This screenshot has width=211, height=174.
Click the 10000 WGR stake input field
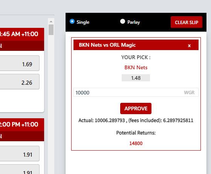pos(136,92)
